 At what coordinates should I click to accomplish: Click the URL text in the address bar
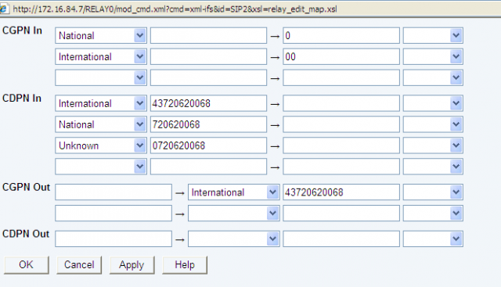coord(175,9)
